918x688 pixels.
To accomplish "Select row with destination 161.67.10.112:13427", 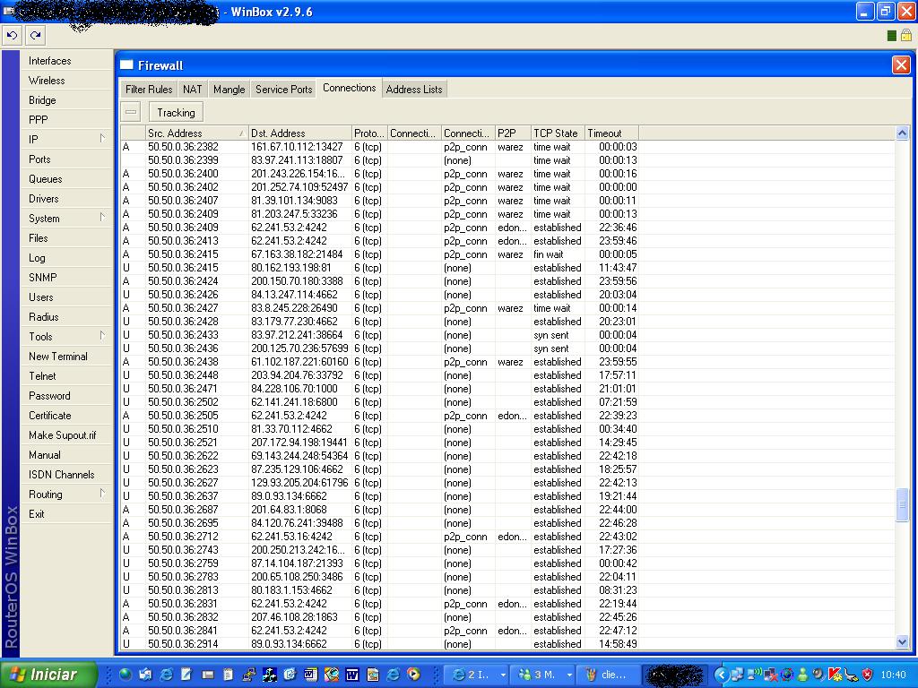I will [508, 147].
